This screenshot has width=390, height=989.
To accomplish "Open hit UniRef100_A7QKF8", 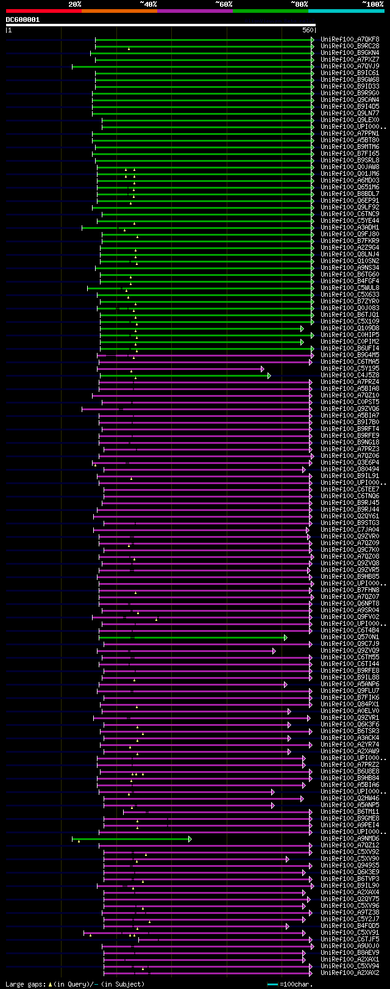I will [x=350, y=39].
